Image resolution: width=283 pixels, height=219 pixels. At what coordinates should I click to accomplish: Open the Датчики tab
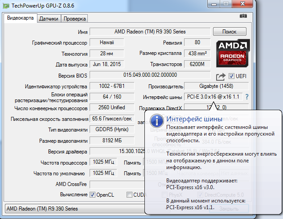(x=49, y=19)
